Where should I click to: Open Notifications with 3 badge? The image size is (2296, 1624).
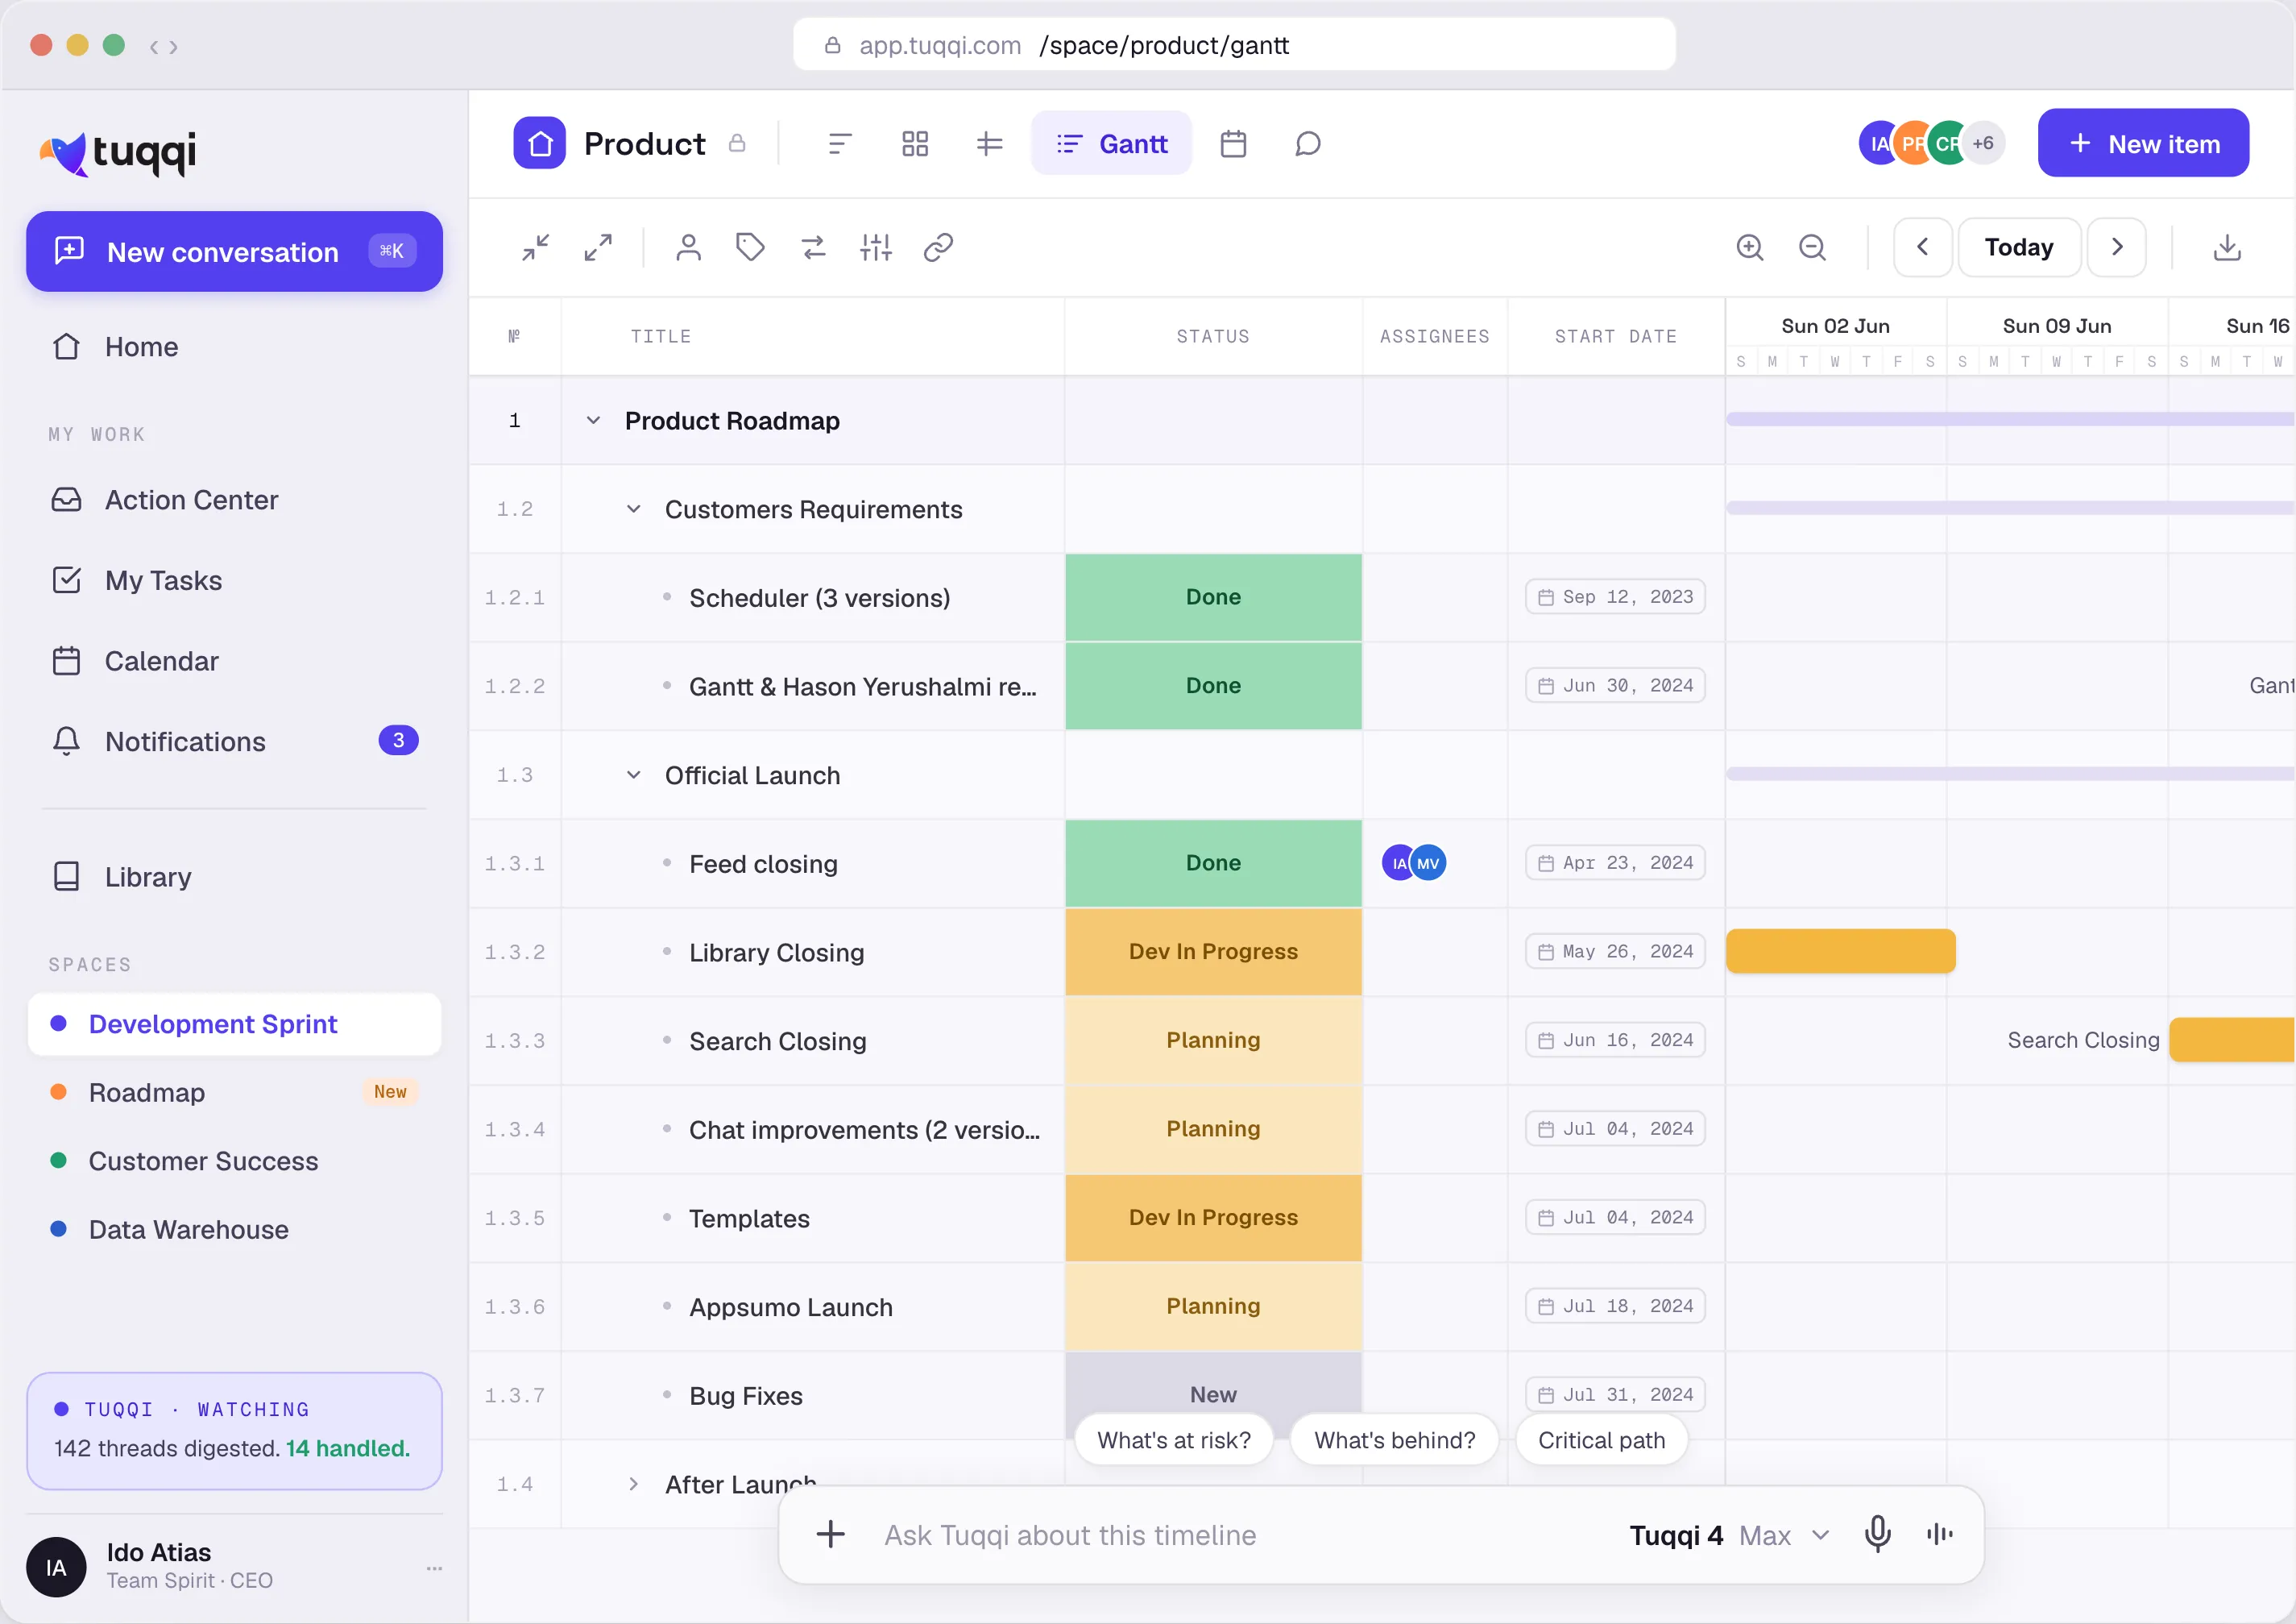click(x=234, y=741)
